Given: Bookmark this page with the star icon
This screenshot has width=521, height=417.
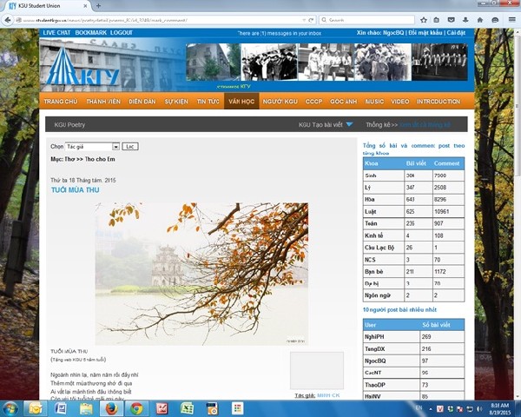Looking at the screenshot, I should tap(424, 20).
